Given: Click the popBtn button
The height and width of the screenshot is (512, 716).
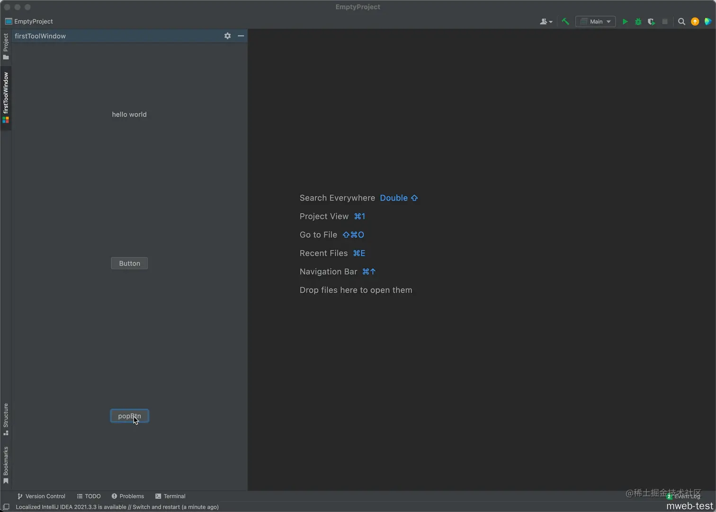Looking at the screenshot, I should point(129,416).
